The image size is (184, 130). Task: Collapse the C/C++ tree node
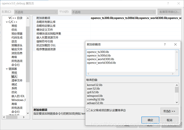coord(7,22)
